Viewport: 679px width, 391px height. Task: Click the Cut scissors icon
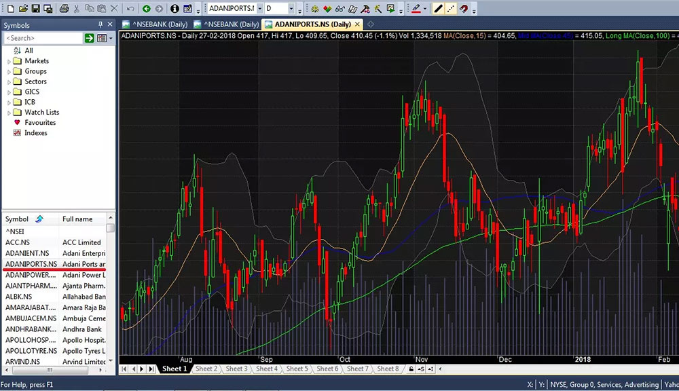[77, 8]
